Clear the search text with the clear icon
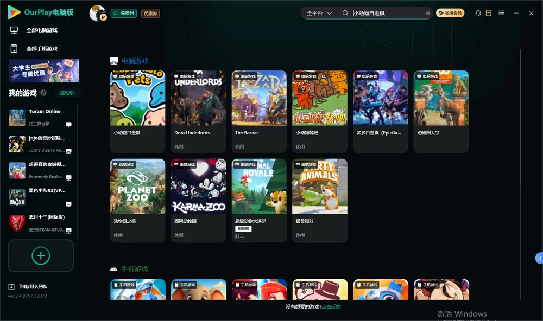Viewport: 543px width, 321px height. click(428, 14)
